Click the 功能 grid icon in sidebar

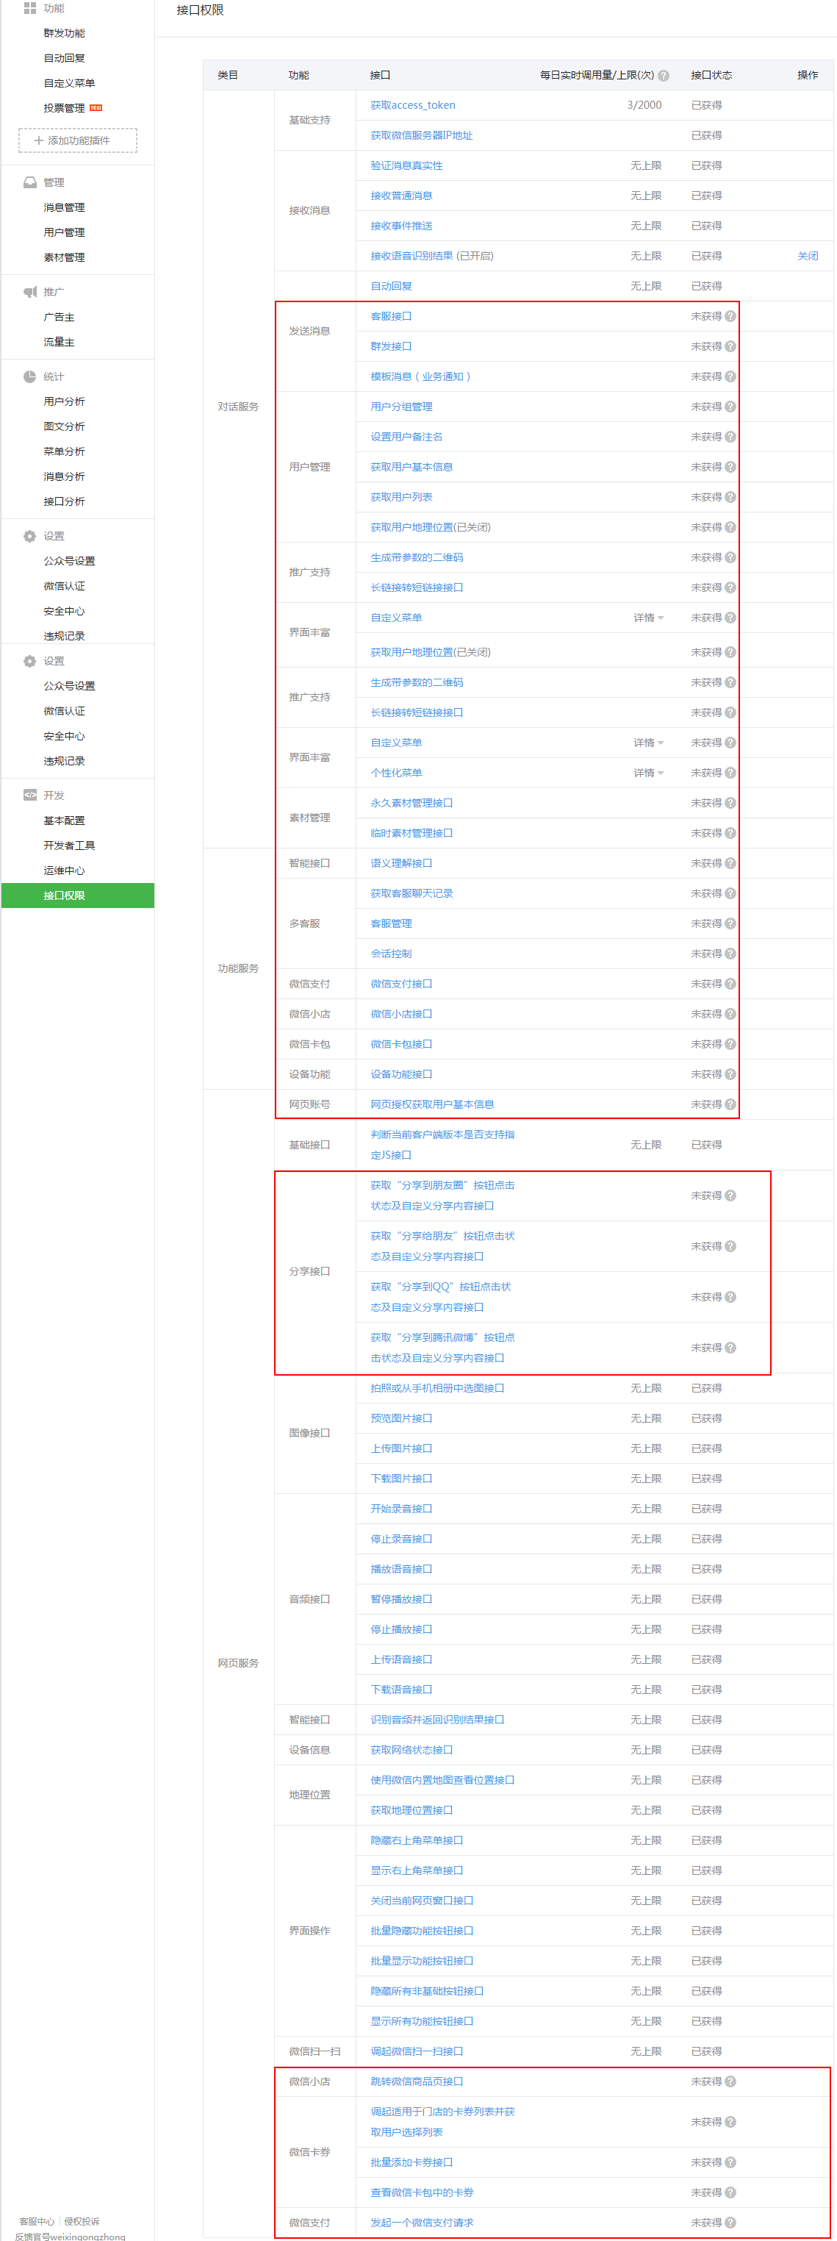29,8
